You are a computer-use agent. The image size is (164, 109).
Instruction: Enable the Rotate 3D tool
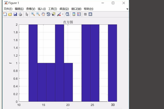pos(48,14)
